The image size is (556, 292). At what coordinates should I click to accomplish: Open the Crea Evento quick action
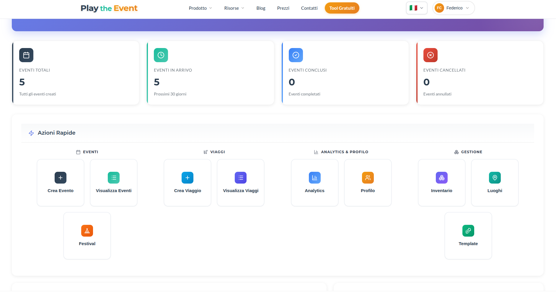tap(61, 183)
